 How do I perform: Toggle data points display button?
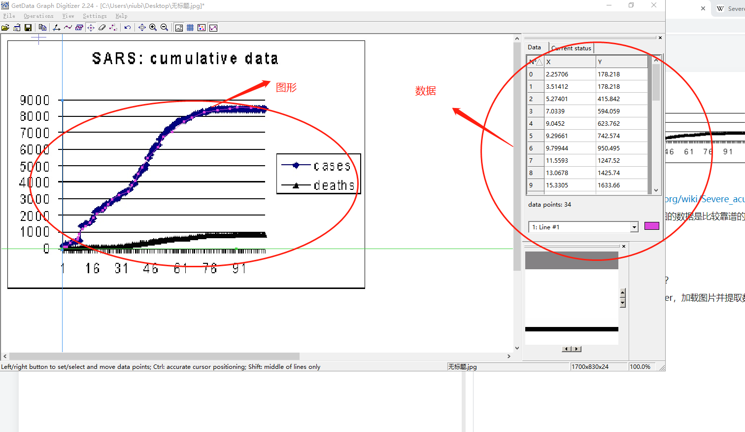point(202,28)
